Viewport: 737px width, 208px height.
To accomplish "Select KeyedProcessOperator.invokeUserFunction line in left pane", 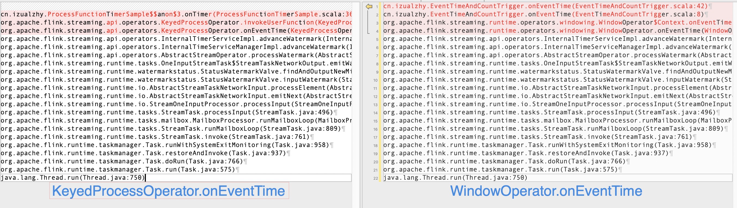I will pos(176,23).
